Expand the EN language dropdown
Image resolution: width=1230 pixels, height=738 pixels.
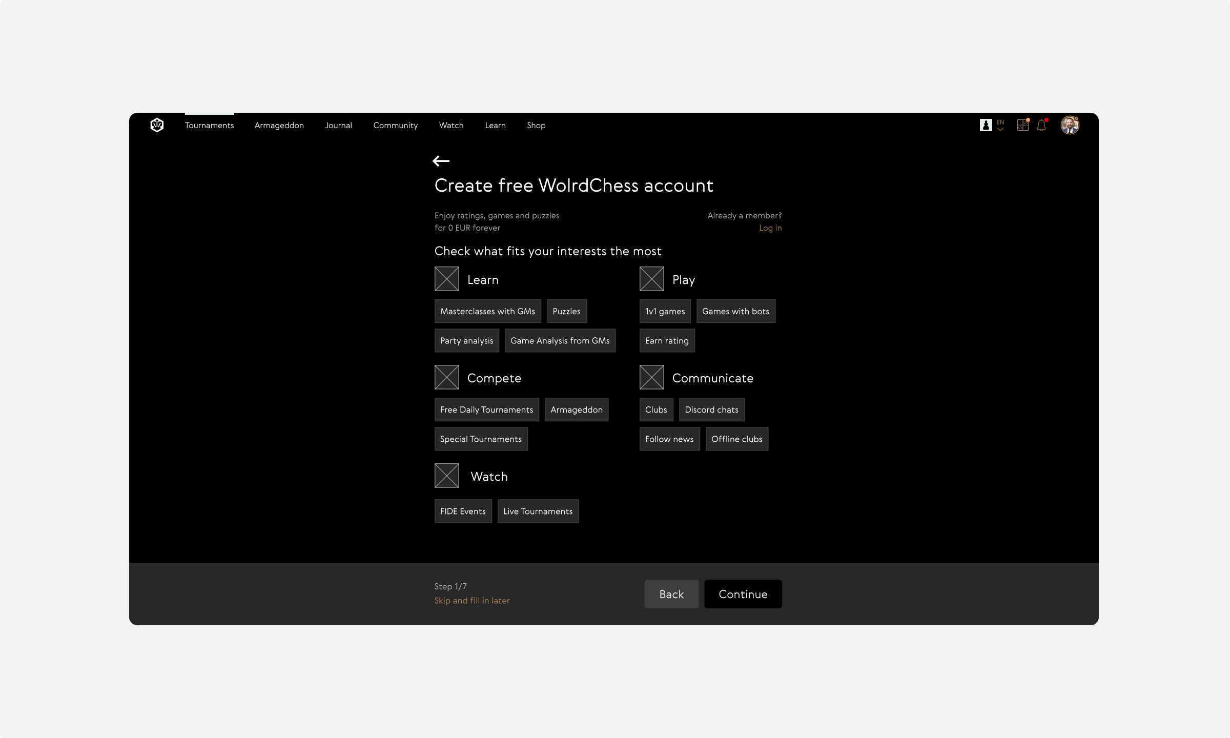point(1000,126)
